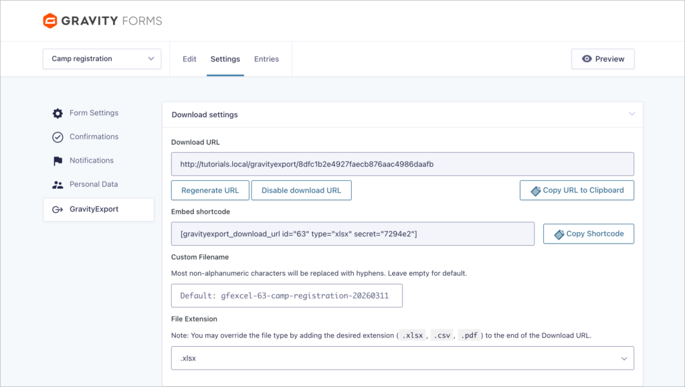
Task: Click the Download URL field
Action: (402, 164)
